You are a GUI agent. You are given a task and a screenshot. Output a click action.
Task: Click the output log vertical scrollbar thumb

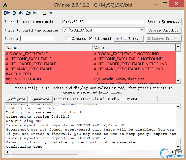coord(178,141)
